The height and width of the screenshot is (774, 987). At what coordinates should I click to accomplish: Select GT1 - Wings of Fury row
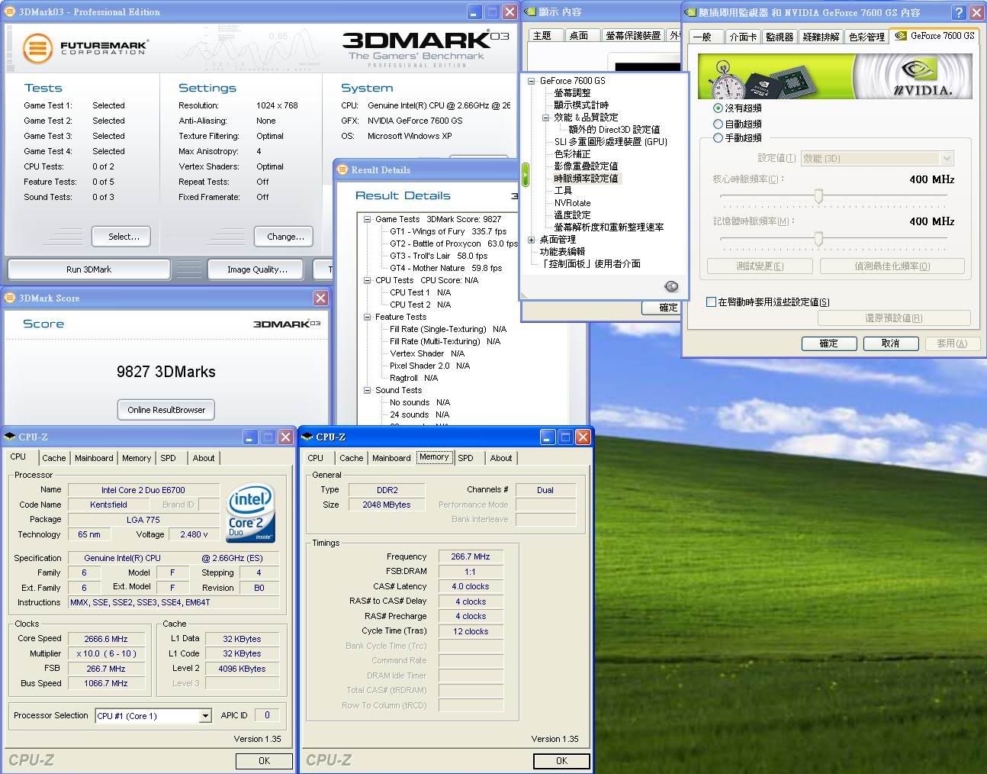[x=448, y=231]
